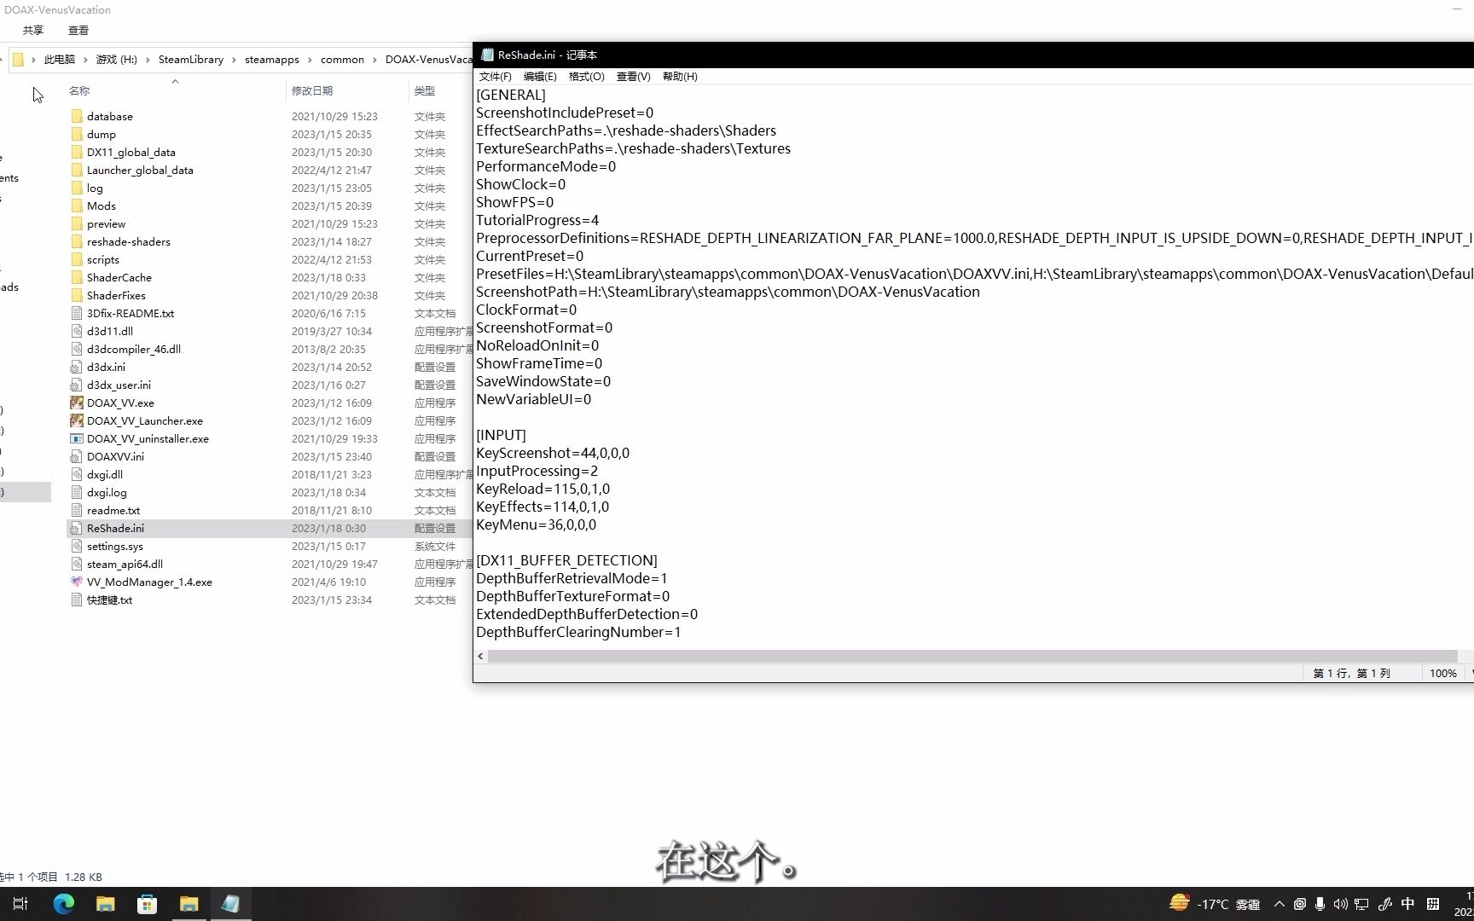Show hidden system tray icons

(1279, 904)
